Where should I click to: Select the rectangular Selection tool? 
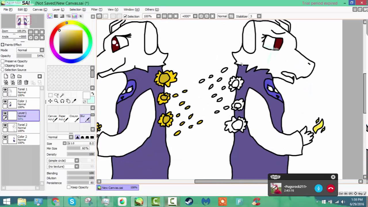point(50,95)
